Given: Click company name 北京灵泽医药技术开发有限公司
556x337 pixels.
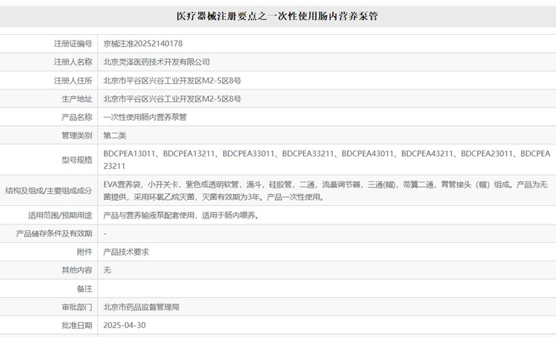Looking at the screenshot, I should coord(156,62).
